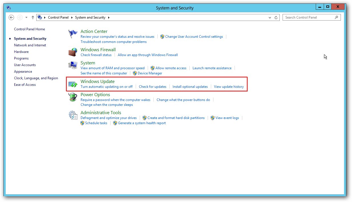Click Control Panel breadcrumb segment
Viewport: 352px width, 202px height.
pyautogui.click(x=58, y=17)
